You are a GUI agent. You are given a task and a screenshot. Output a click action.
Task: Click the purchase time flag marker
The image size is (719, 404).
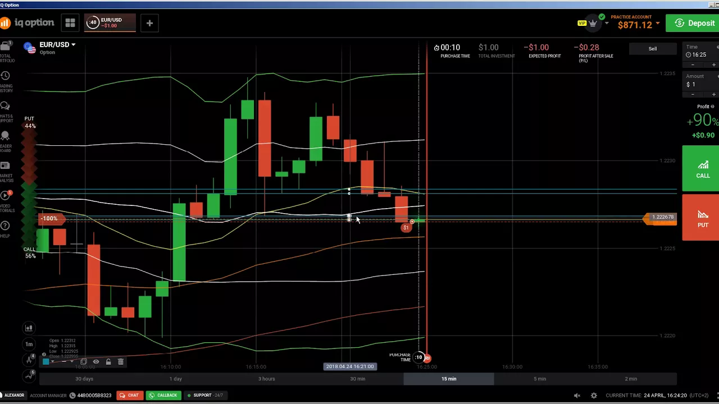pyautogui.click(x=427, y=357)
